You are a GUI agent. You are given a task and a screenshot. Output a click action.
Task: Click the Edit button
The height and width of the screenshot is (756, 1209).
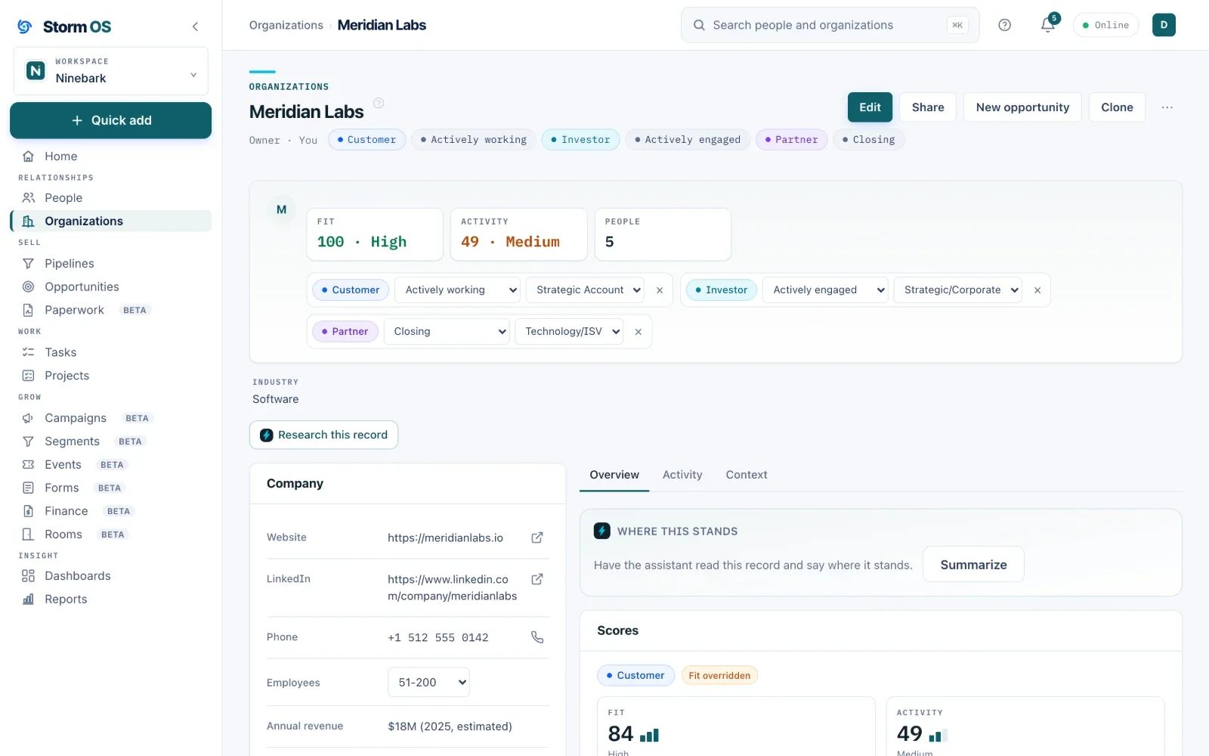click(x=870, y=107)
